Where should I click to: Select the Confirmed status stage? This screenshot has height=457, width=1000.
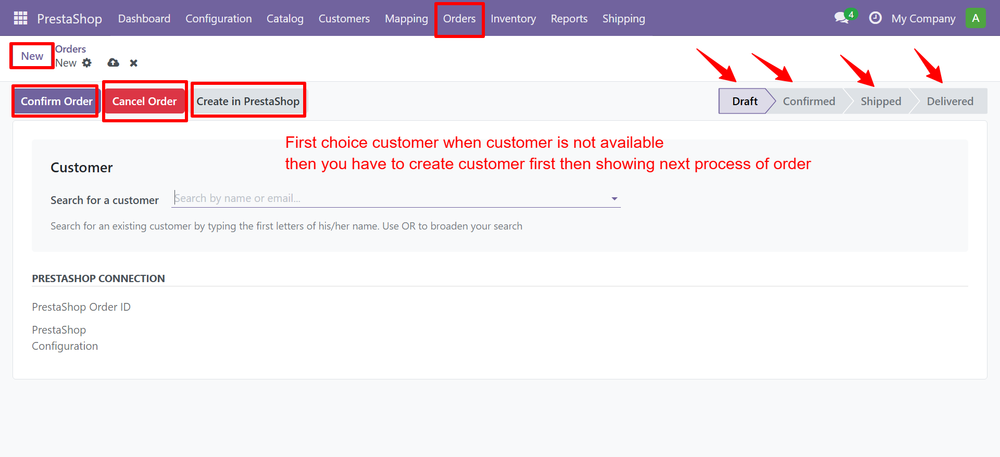tap(809, 101)
